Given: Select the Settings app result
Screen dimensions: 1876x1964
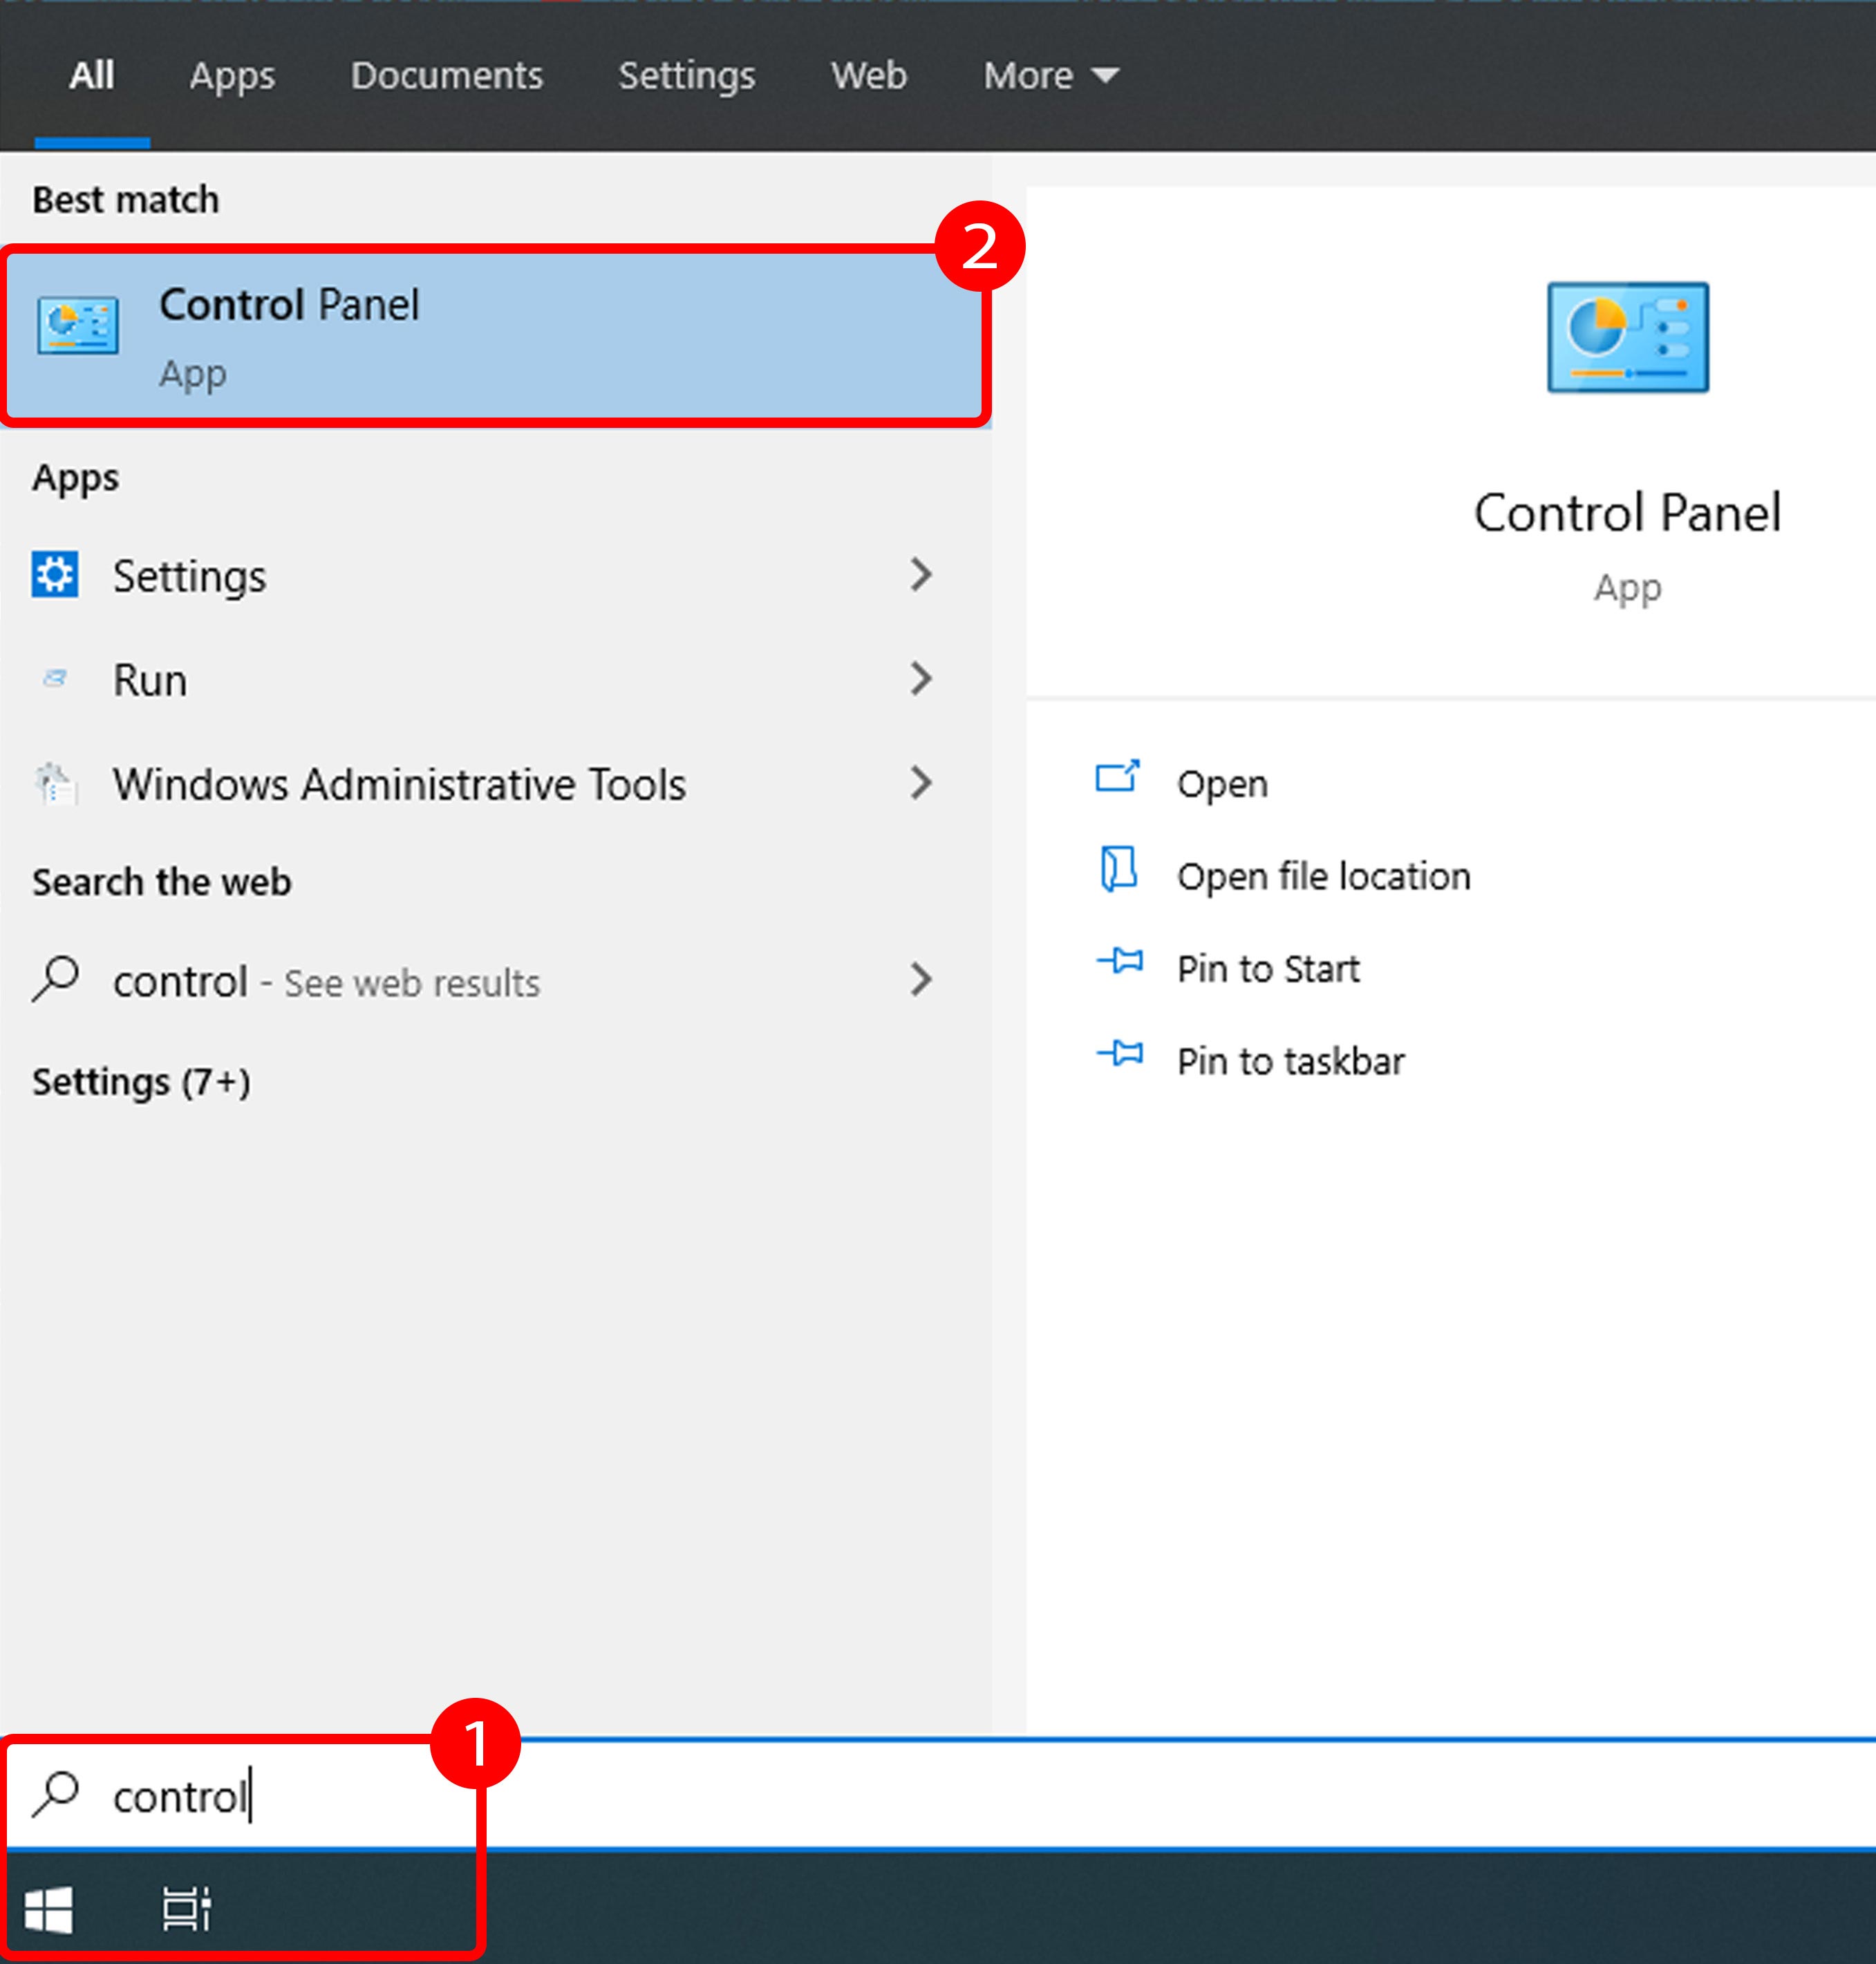Looking at the screenshot, I should click(x=495, y=575).
